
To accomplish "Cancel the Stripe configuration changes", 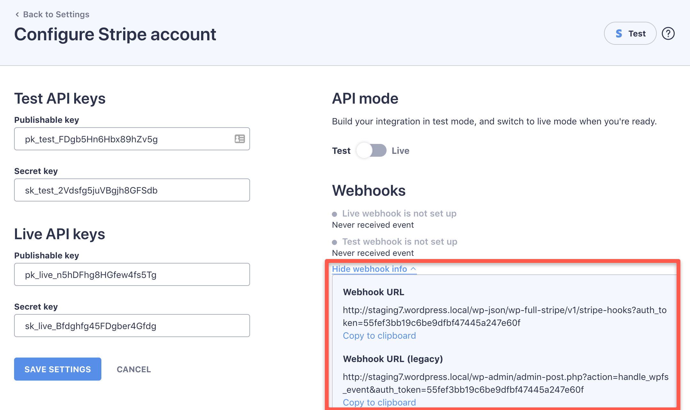I will (134, 369).
